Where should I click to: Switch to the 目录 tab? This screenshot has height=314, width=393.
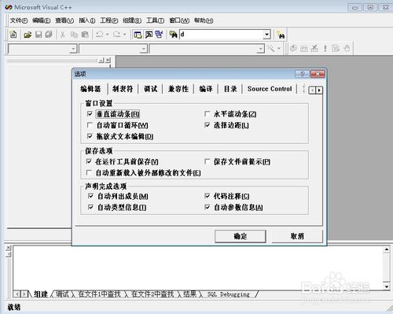pos(230,89)
